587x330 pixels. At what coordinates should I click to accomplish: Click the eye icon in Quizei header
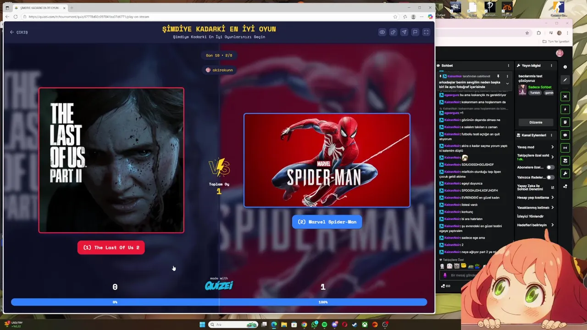[382, 32]
